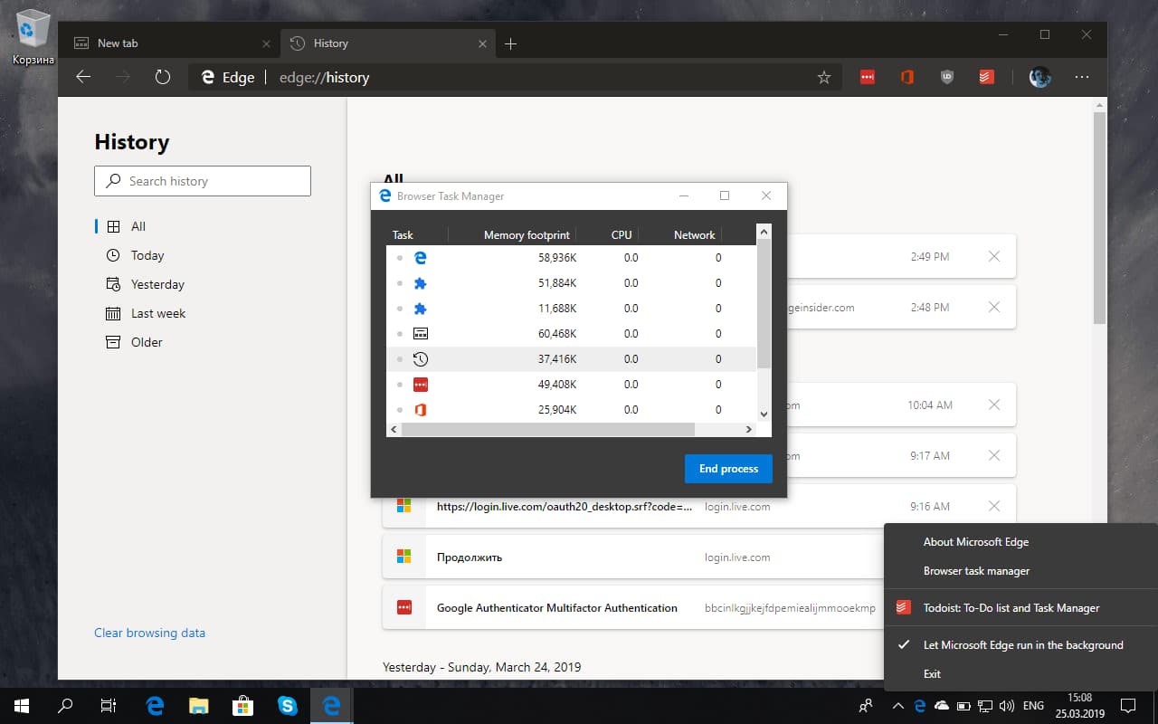
Task: Remove the 2:49 PM history entry
Action: (994, 257)
